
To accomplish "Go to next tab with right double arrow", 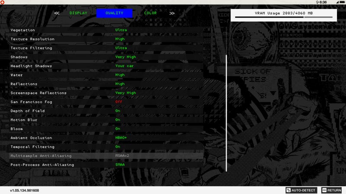I will pyautogui.click(x=172, y=13).
